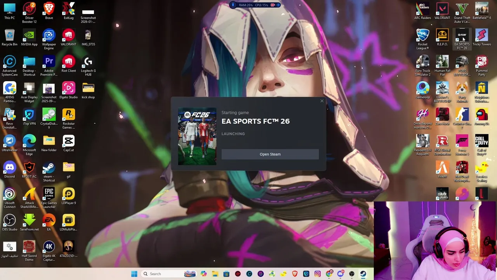The image size is (497, 280).
Task: Click the Windows Start button
Action: (134, 274)
